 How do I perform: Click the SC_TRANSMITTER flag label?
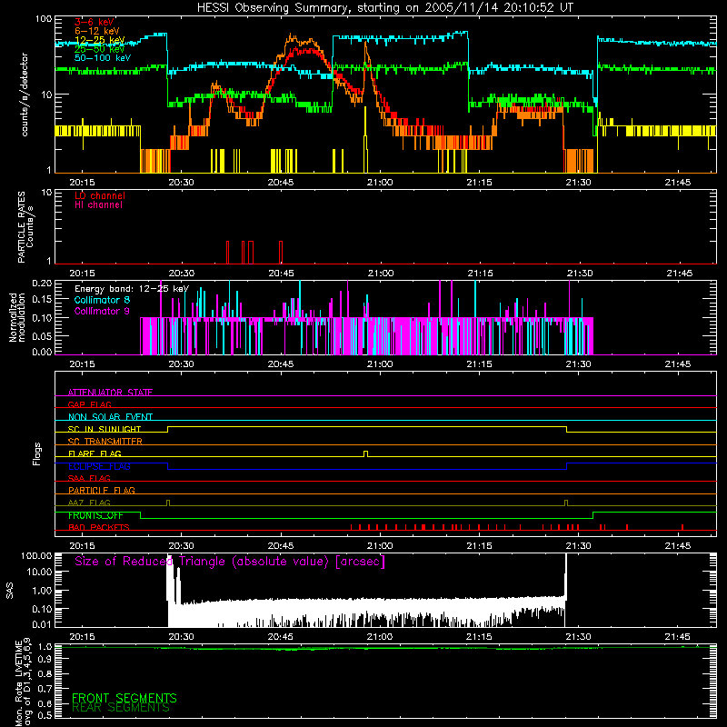pyautogui.click(x=105, y=442)
